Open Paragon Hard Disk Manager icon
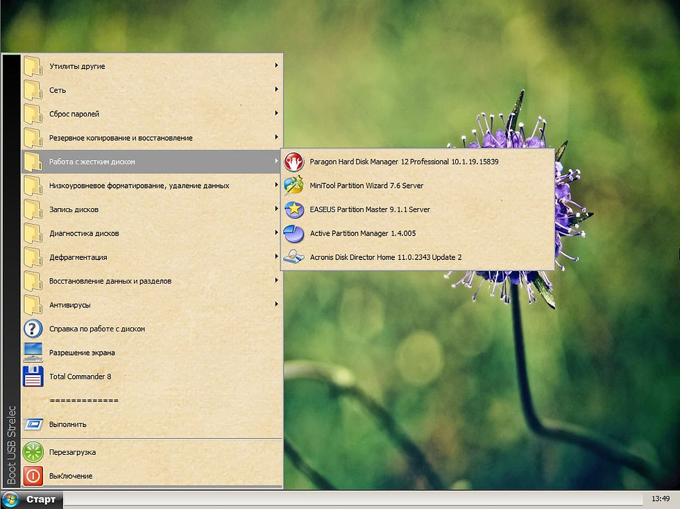The height and width of the screenshot is (509, 680). pos(294,162)
